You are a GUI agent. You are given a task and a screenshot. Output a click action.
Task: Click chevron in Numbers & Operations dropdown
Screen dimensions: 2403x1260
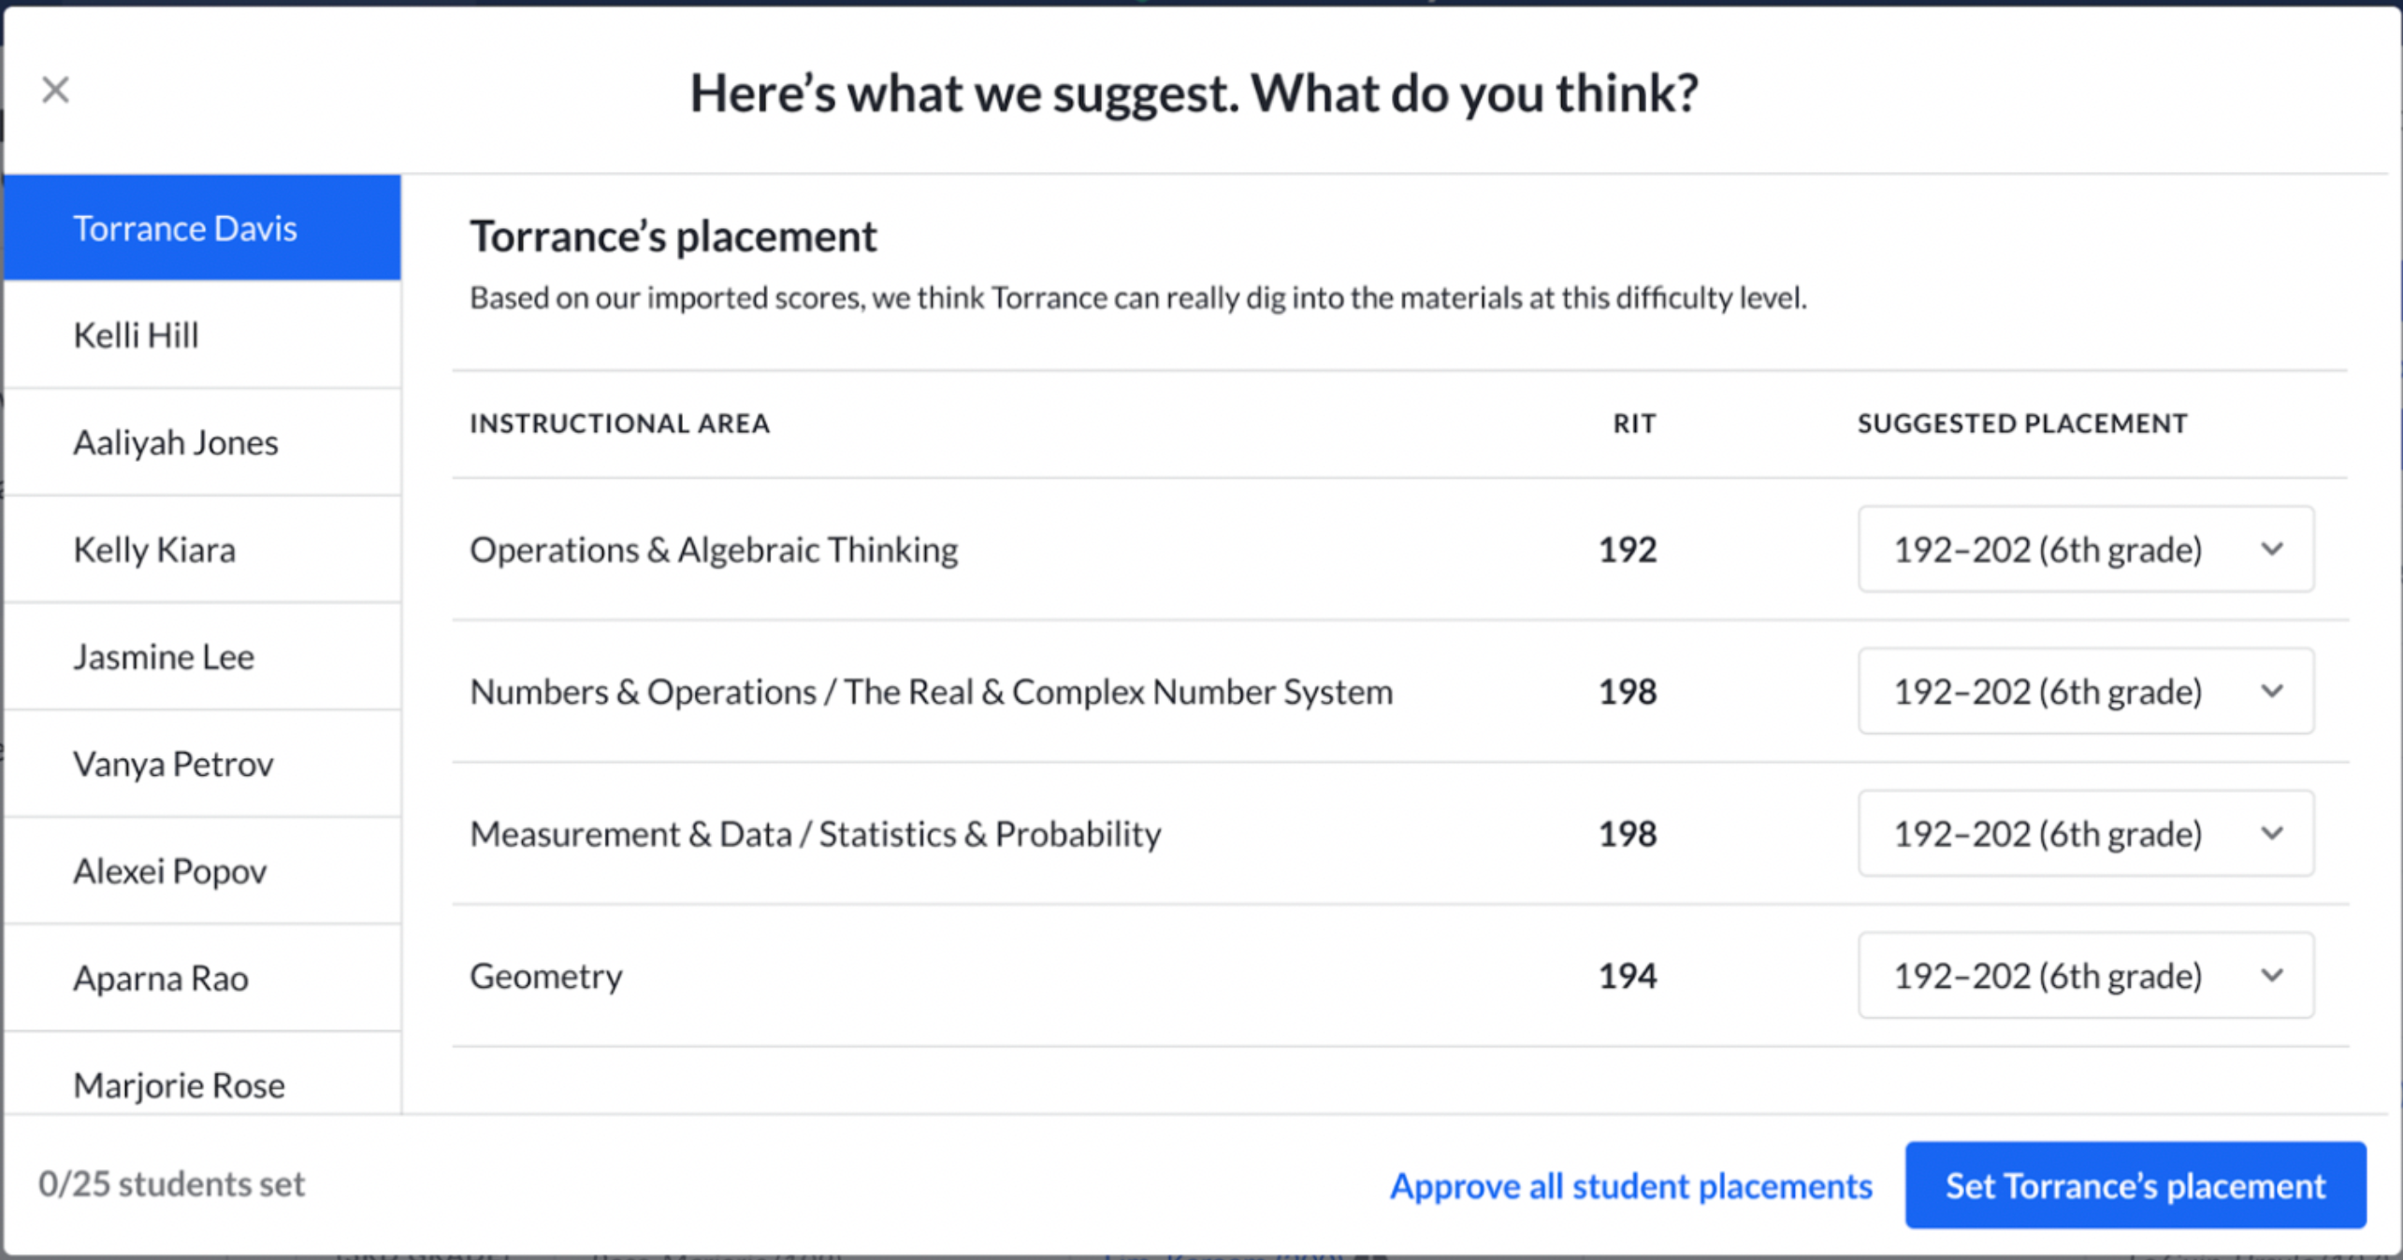(x=2272, y=692)
